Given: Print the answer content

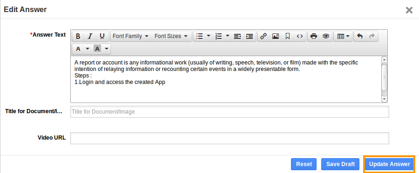Looking at the screenshot, I should pyautogui.click(x=314, y=36).
